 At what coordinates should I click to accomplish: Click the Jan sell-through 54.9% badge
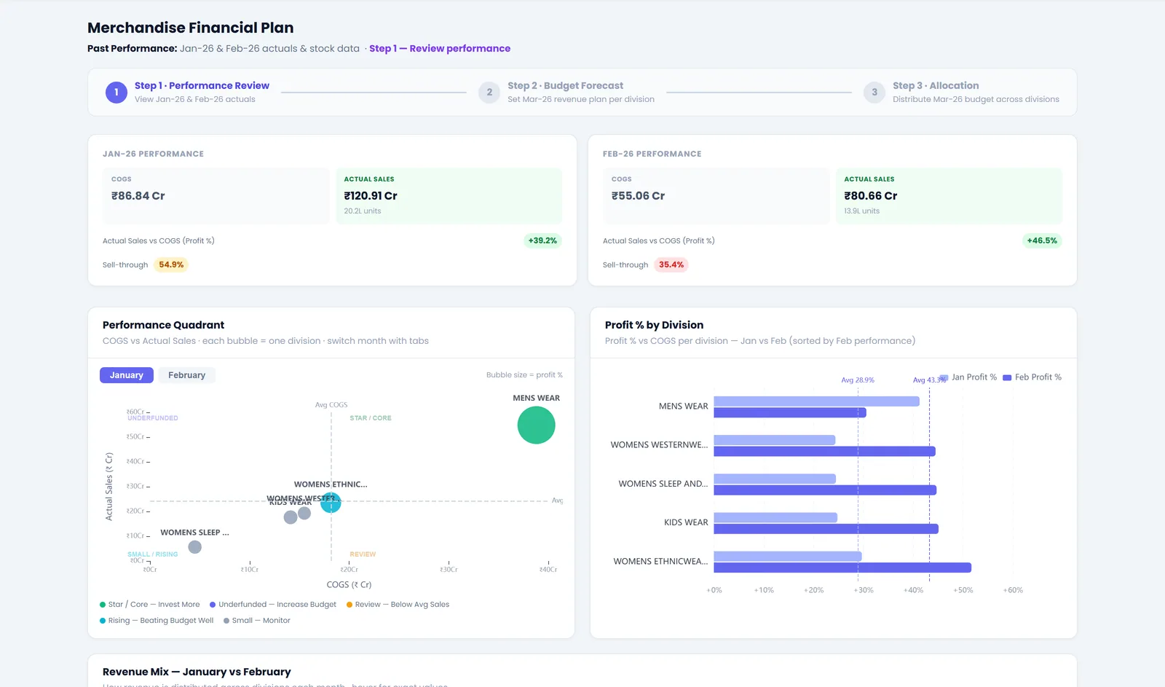(171, 265)
